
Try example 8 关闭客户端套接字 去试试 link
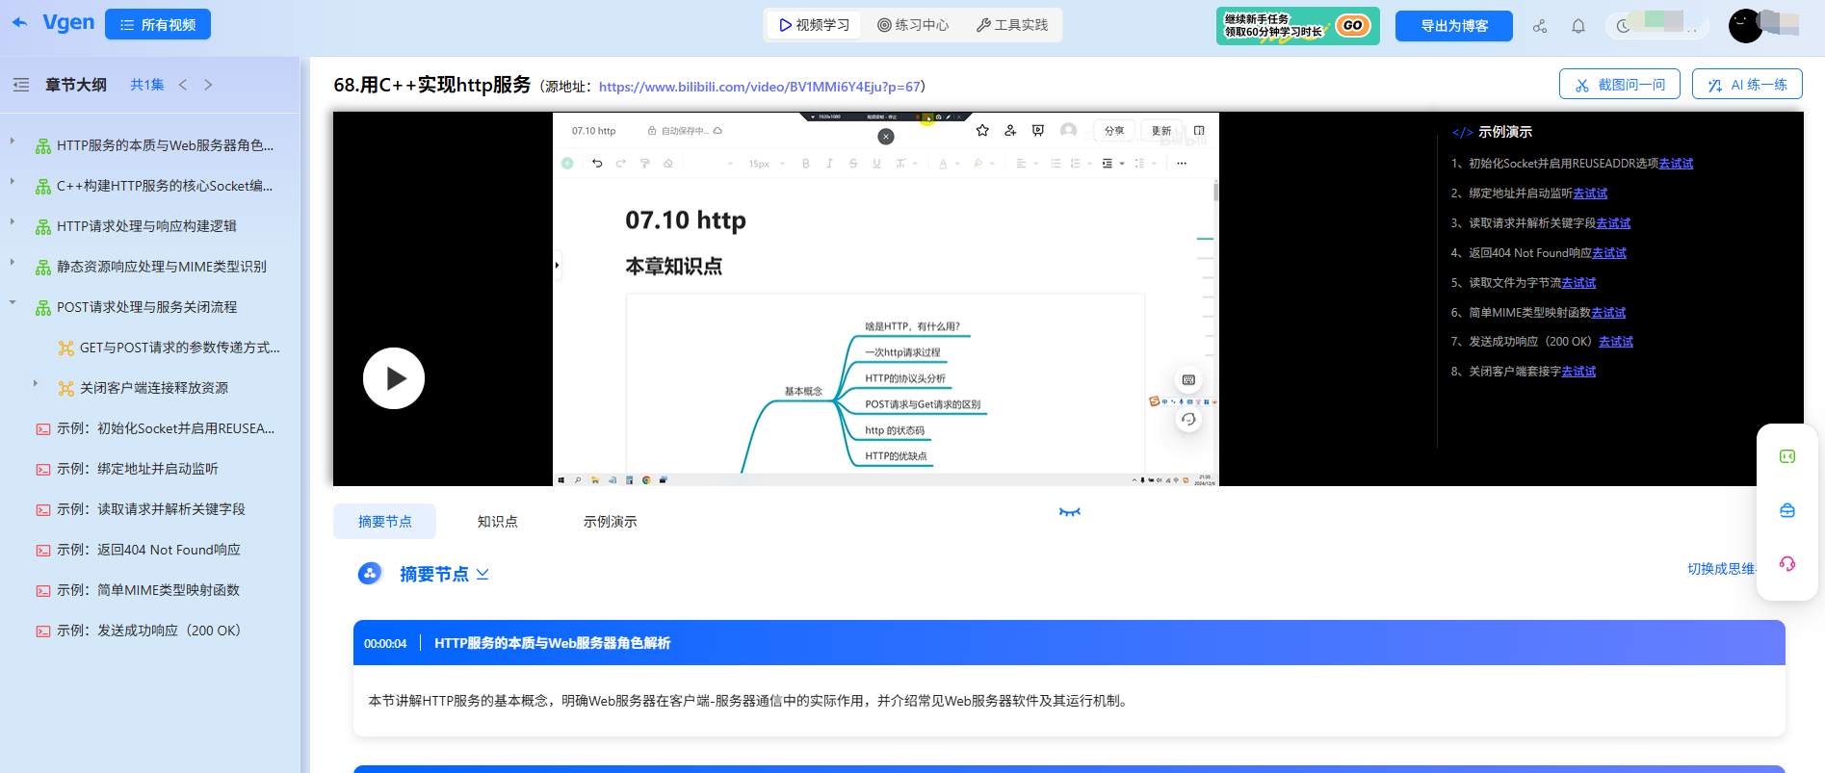coord(1578,372)
